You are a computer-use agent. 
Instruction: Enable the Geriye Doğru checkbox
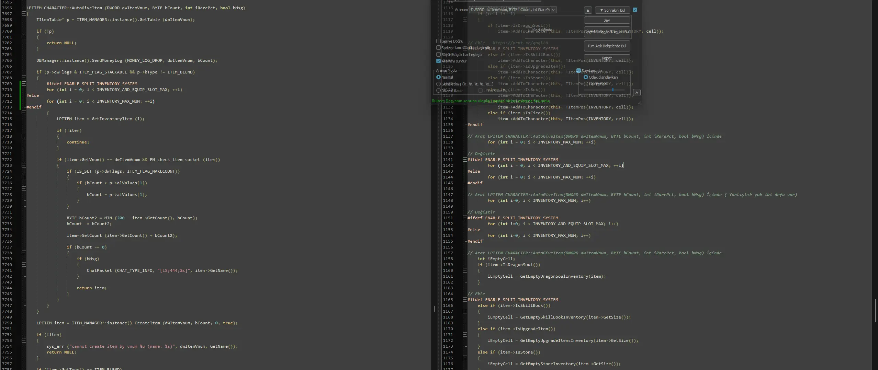point(438,41)
